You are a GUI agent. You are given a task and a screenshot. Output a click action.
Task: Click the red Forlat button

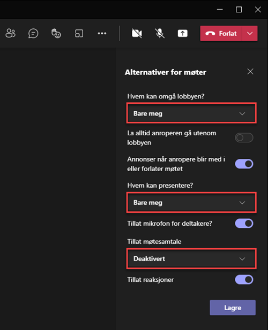[x=221, y=33]
